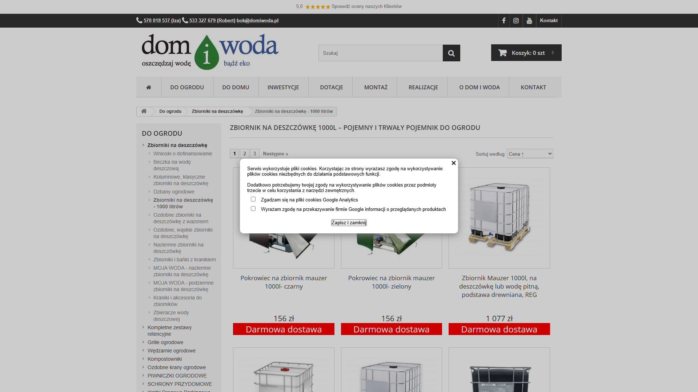
Task: Click the shopping cart icon
Action: coord(502,53)
